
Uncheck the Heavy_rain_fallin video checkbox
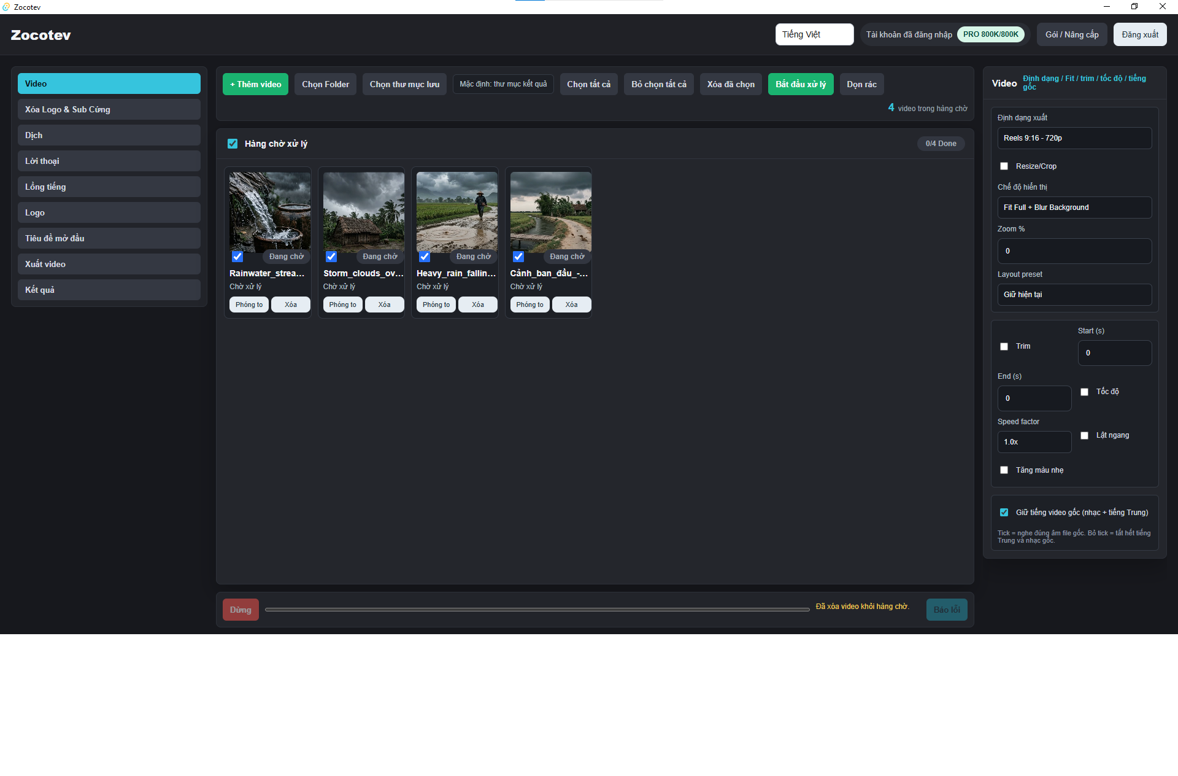point(425,257)
